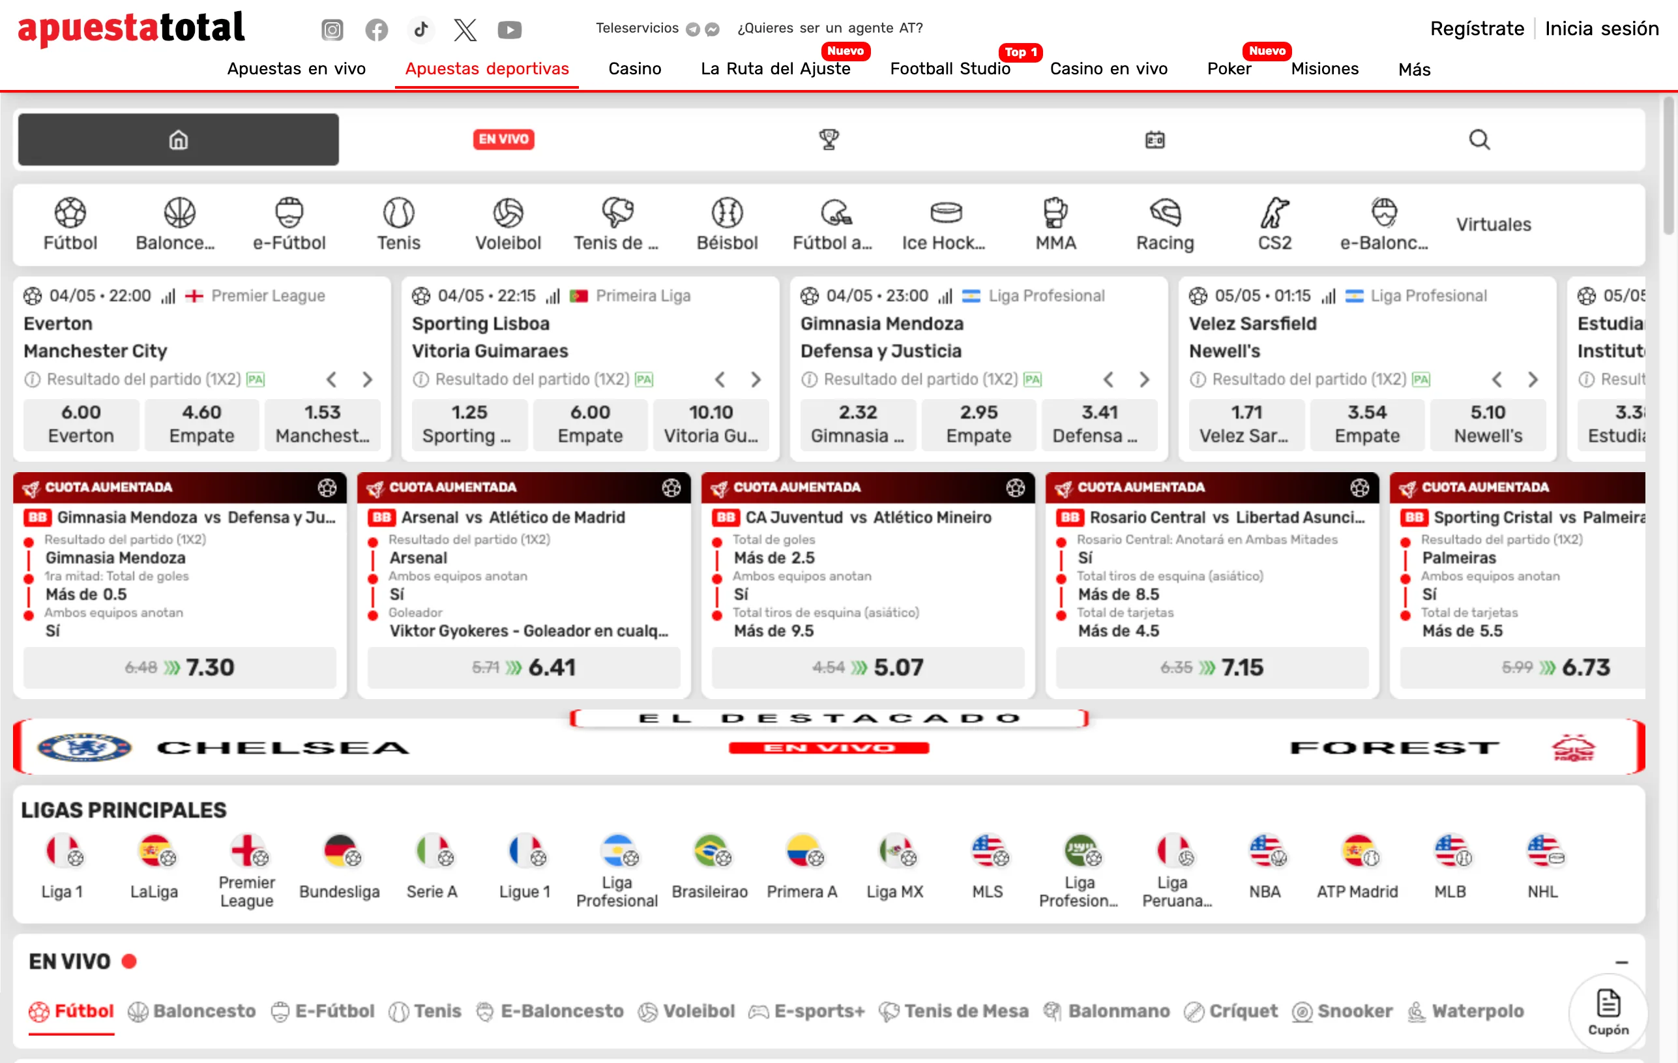The width and height of the screenshot is (1678, 1063).
Task: Open the search magnifier icon
Action: click(x=1479, y=140)
